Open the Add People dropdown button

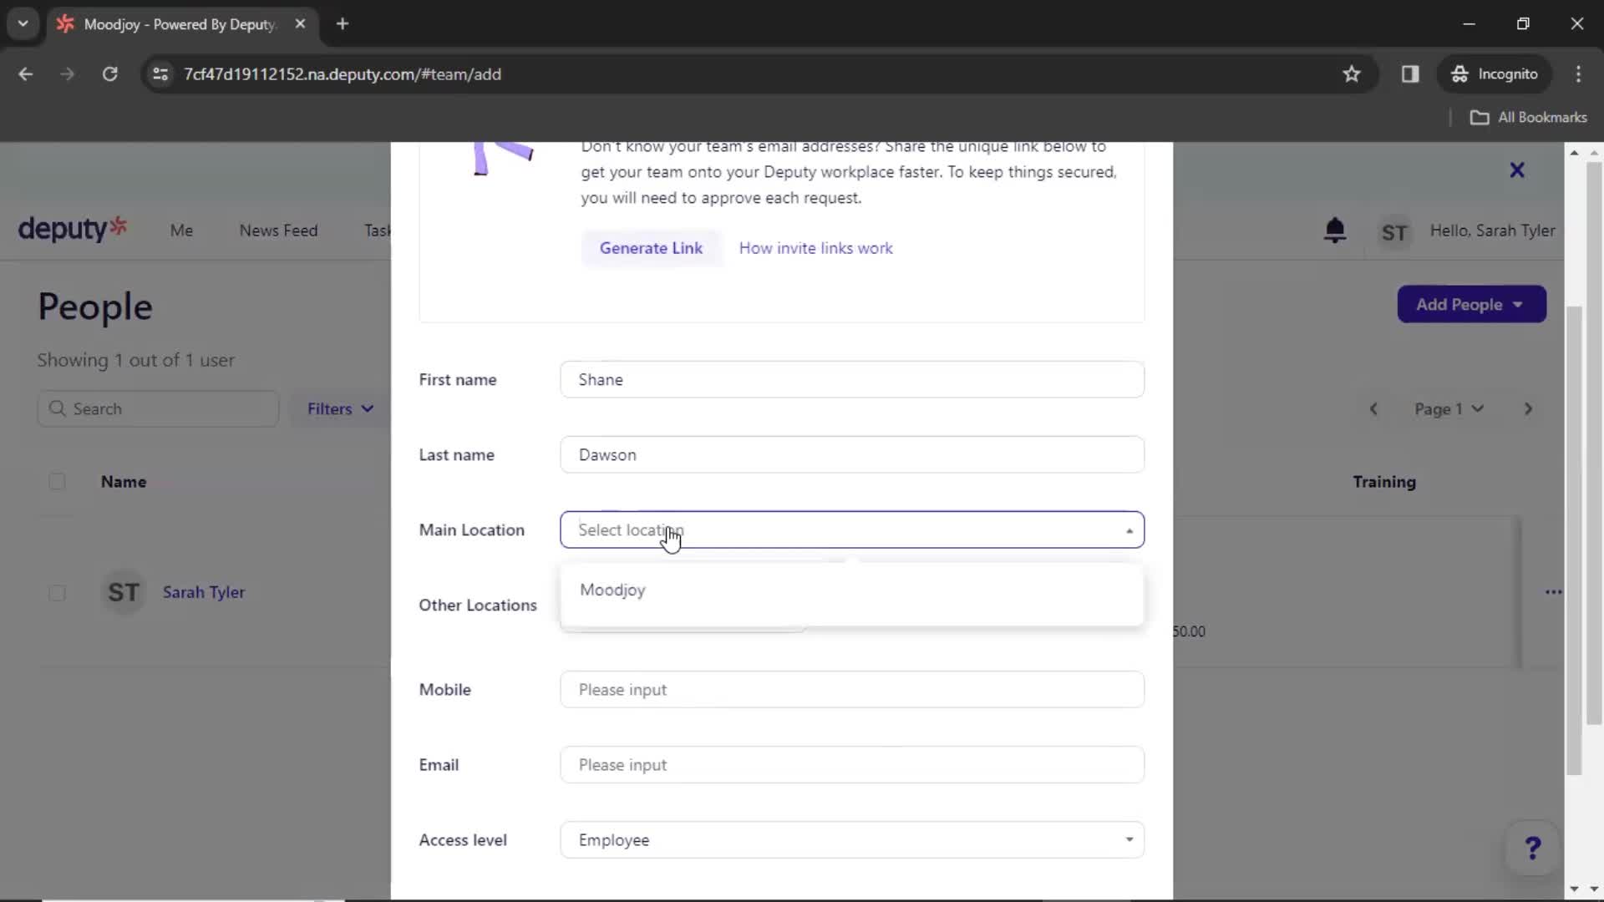(x=1471, y=305)
